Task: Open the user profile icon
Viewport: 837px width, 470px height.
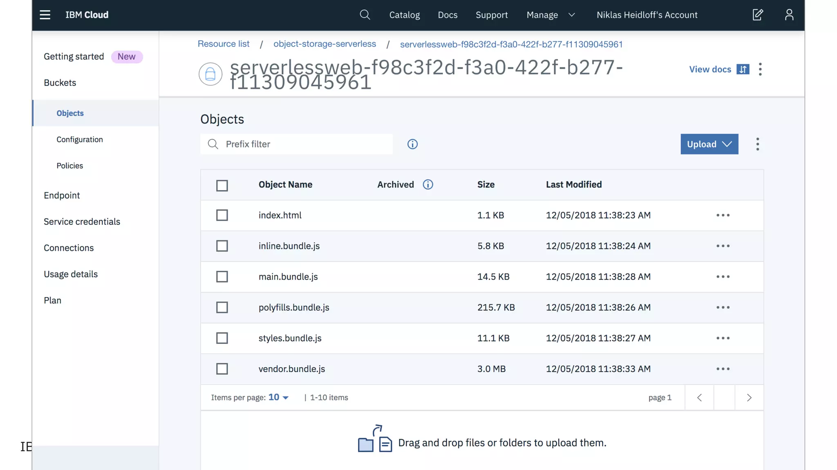Action: [789, 15]
